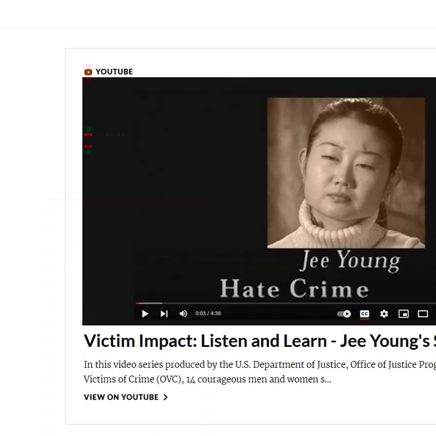Switch to theater mode
Viewport: 436px width, 436px height.
click(x=423, y=314)
